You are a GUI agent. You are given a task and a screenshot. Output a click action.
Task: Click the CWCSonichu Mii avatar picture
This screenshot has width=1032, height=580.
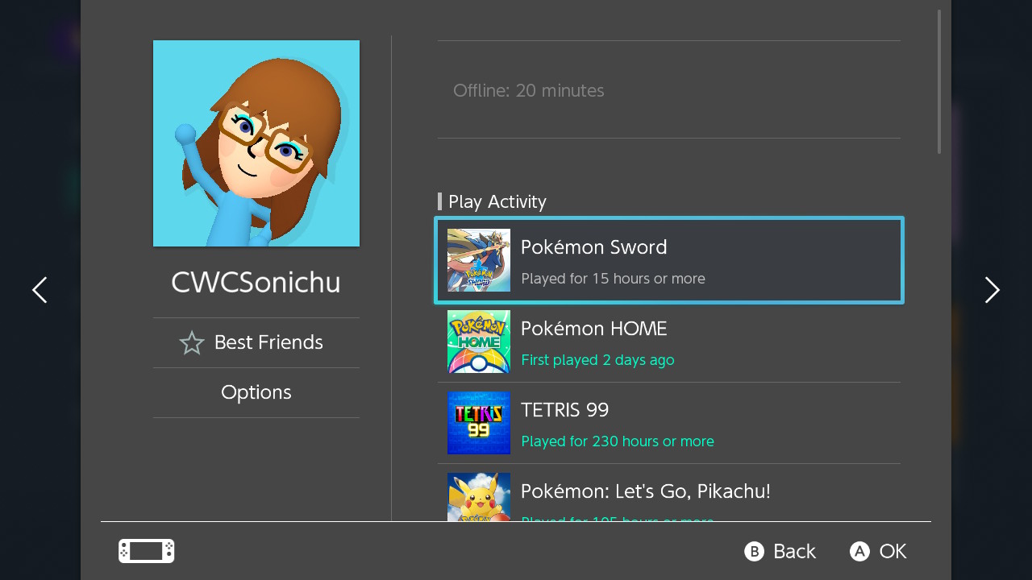tap(256, 143)
